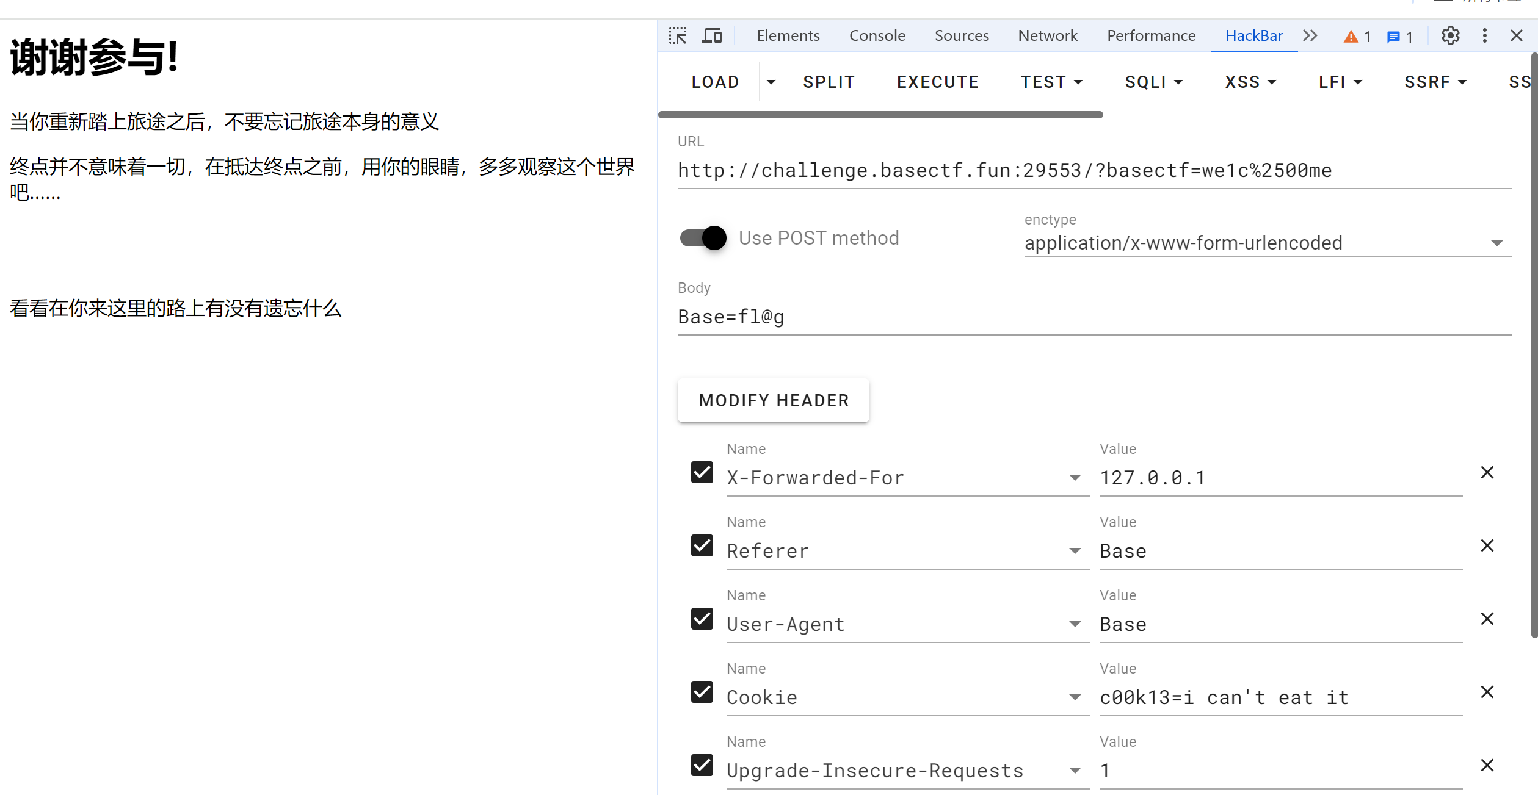Screen dimensions: 1538x795
Task: Expand the SQLI dropdown menu
Action: coord(1154,82)
